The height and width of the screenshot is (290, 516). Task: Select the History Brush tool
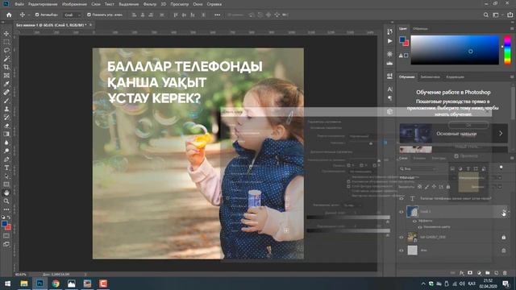pos(6,118)
